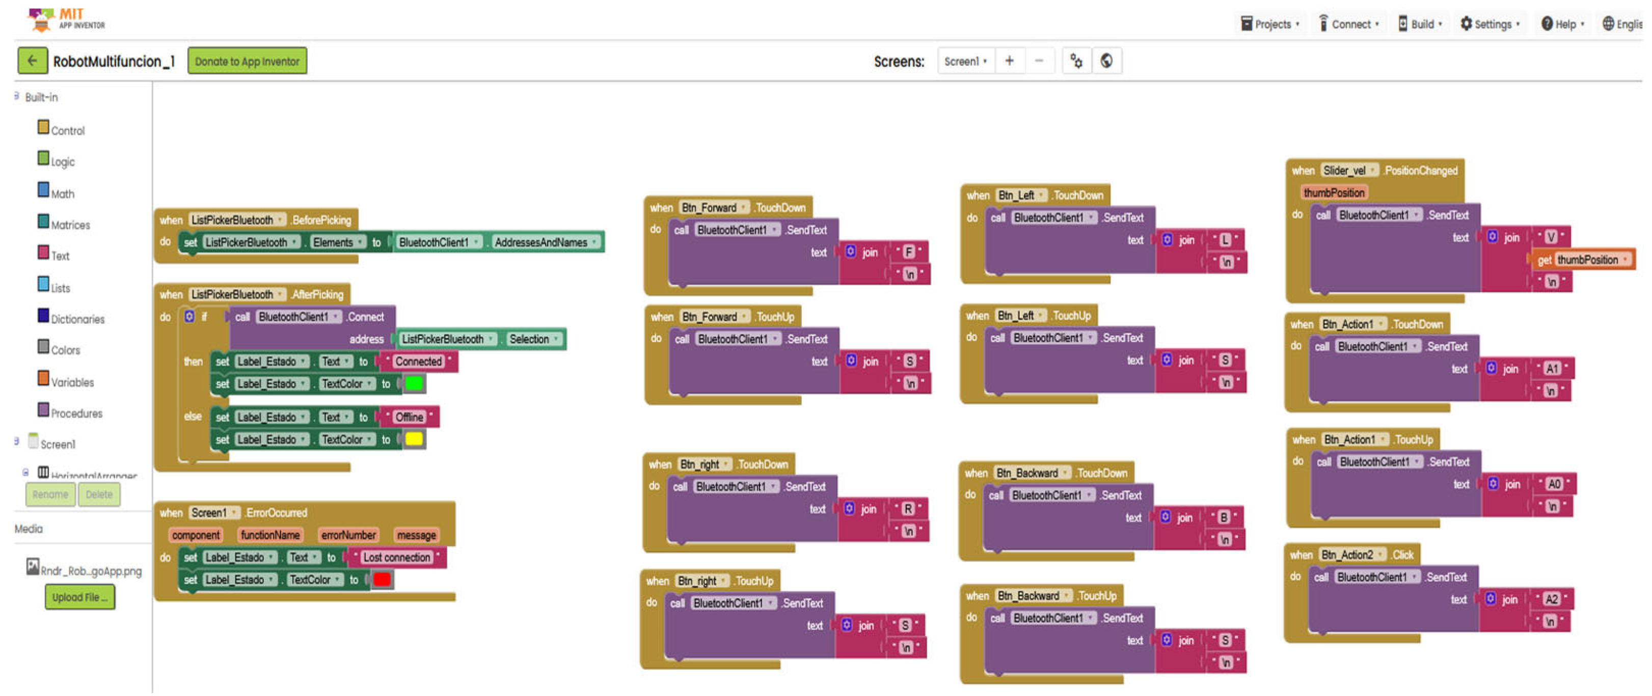Click the green back arrow button
The height and width of the screenshot is (696, 1652).
32,61
